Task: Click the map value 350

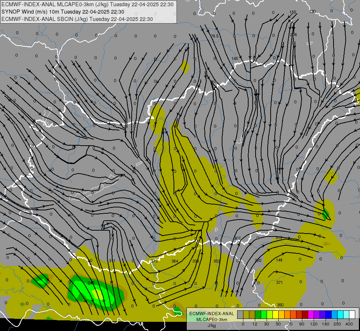Action: [280, 305]
